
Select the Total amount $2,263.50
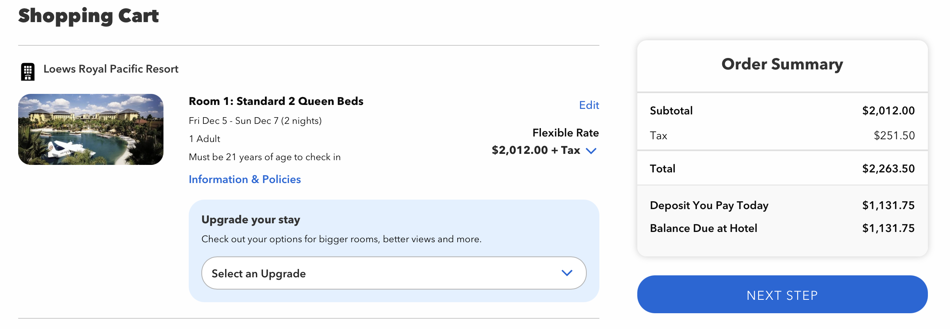[x=888, y=169]
